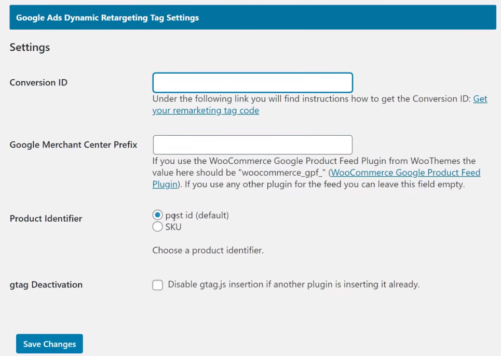Click the Product Identifier label
This screenshot has width=501, height=356.
46,219
